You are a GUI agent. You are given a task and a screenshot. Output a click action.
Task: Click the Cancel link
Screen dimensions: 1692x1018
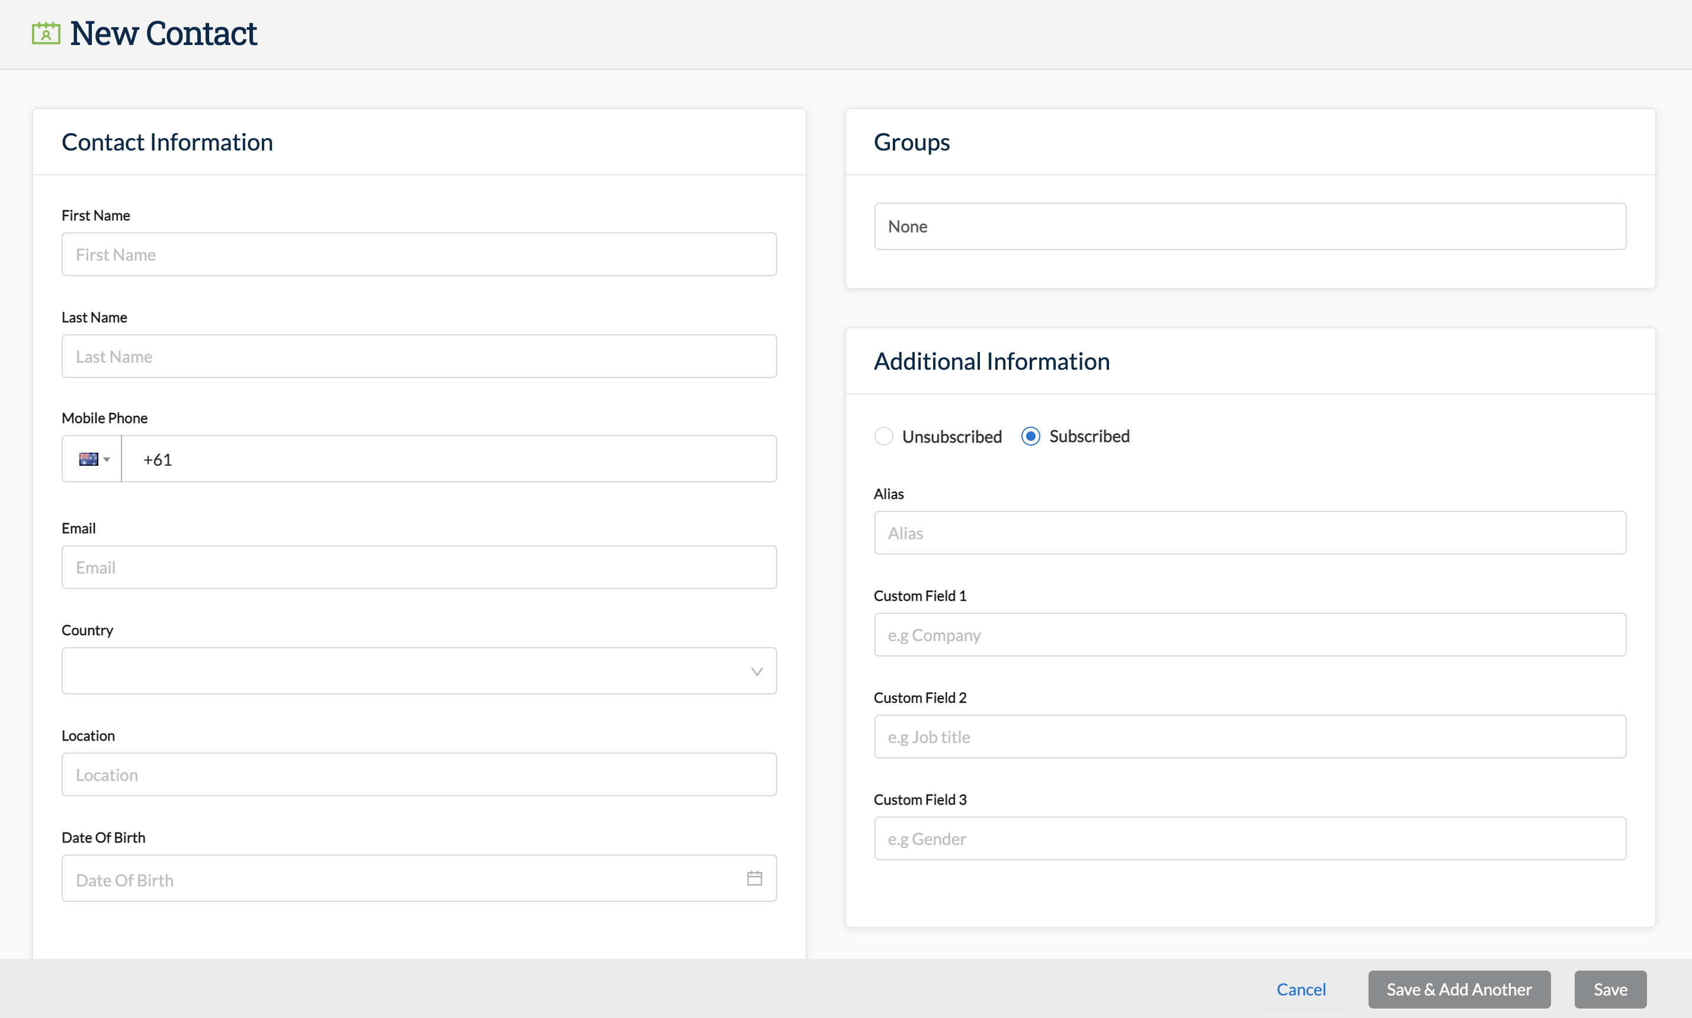(1300, 989)
